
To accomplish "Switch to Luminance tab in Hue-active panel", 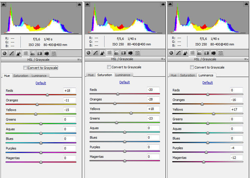I will tap(39, 76).
